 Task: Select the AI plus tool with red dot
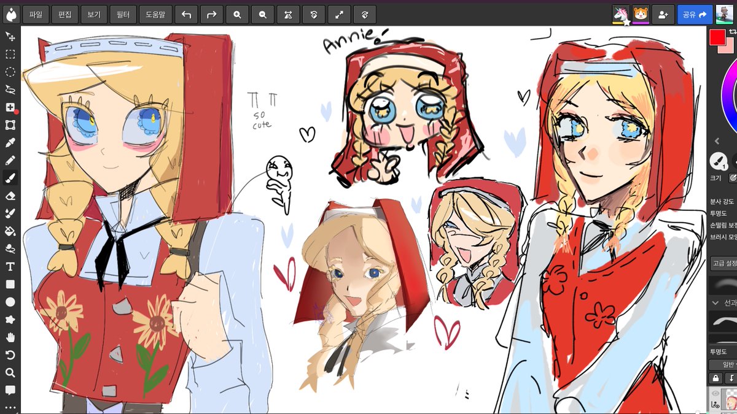coord(10,107)
